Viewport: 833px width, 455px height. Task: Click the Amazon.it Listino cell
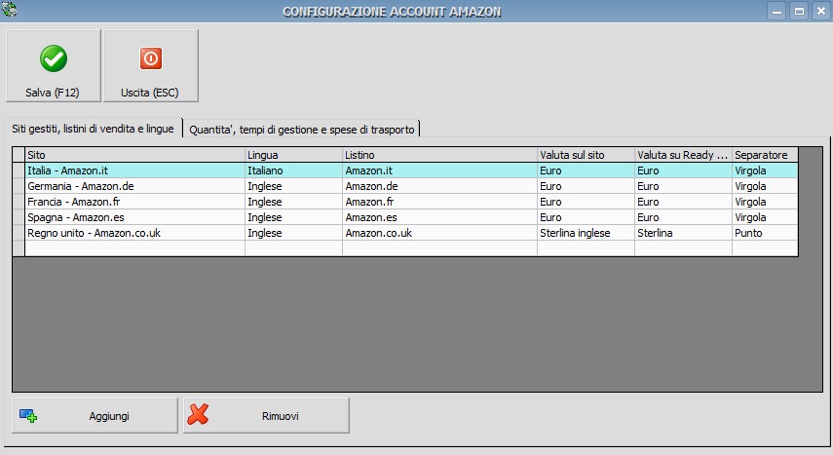click(x=439, y=171)
